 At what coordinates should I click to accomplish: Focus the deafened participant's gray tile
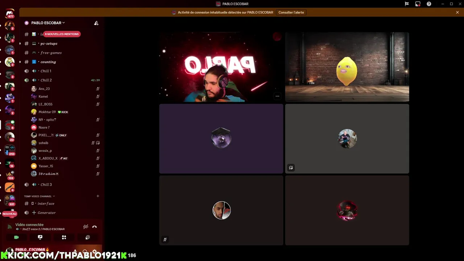click(347, 139)
